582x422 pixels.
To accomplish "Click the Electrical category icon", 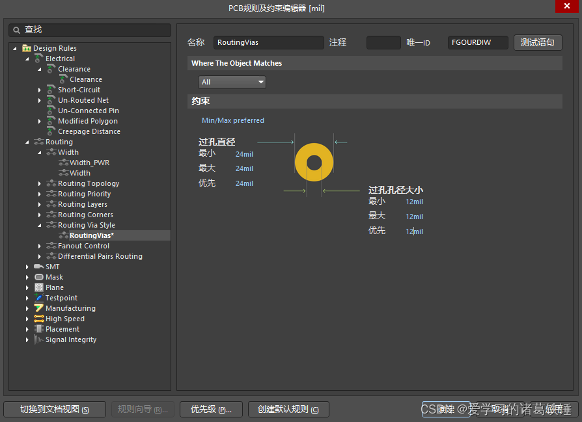I will coord(38,59).
